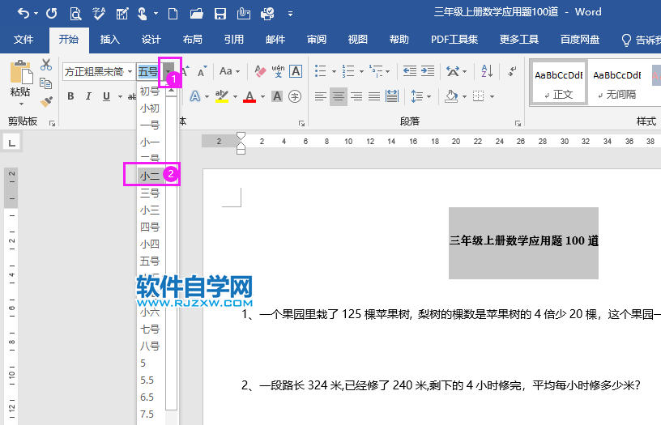The width and height of the screenshot is (661, 425).
Task: Open the multilevel list dropdown
Action: click(x=387, y=71)
